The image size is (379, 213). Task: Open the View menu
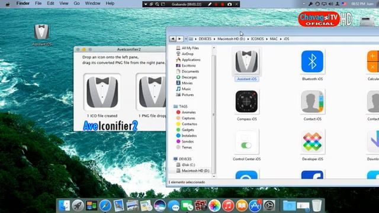click(64, 4)
